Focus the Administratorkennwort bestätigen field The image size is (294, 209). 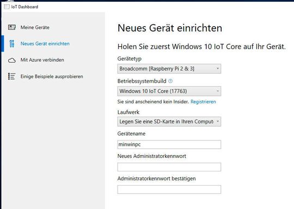169,189
